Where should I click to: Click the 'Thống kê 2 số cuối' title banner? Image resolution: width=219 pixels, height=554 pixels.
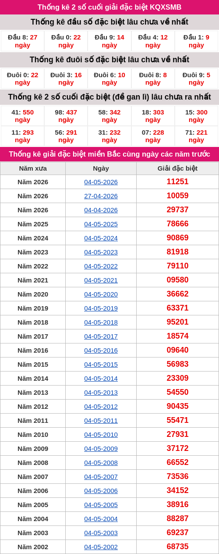pos(109,7)
